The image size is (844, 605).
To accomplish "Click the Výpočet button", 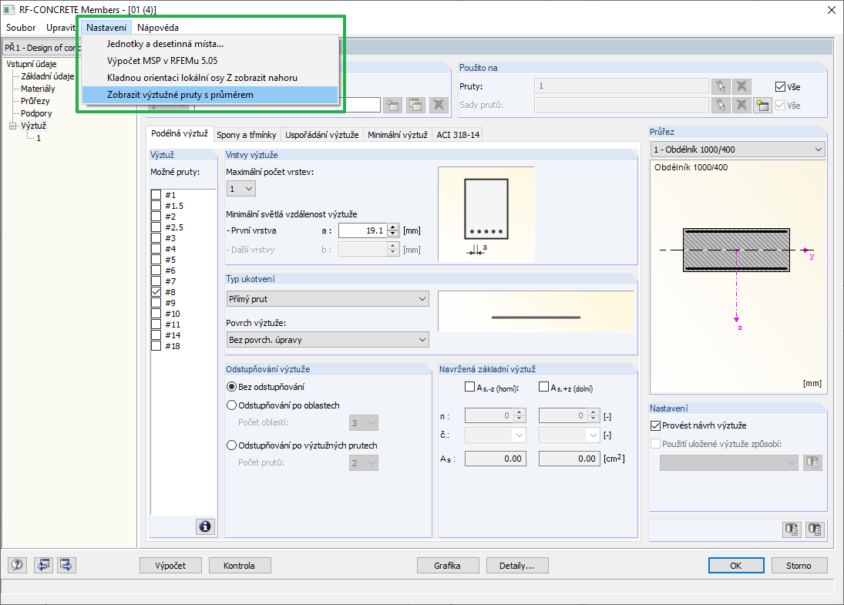I will coord(170,565).
